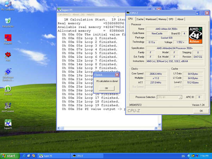Minimize the CPU-Z window
Viewport: 212px width, 159px height.
point(198,13)
